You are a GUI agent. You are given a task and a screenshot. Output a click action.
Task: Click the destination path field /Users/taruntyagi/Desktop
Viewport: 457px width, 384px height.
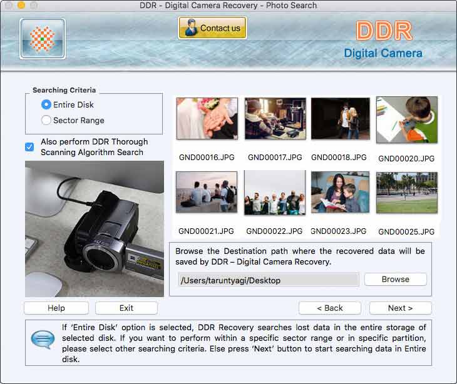coord(269,280)
